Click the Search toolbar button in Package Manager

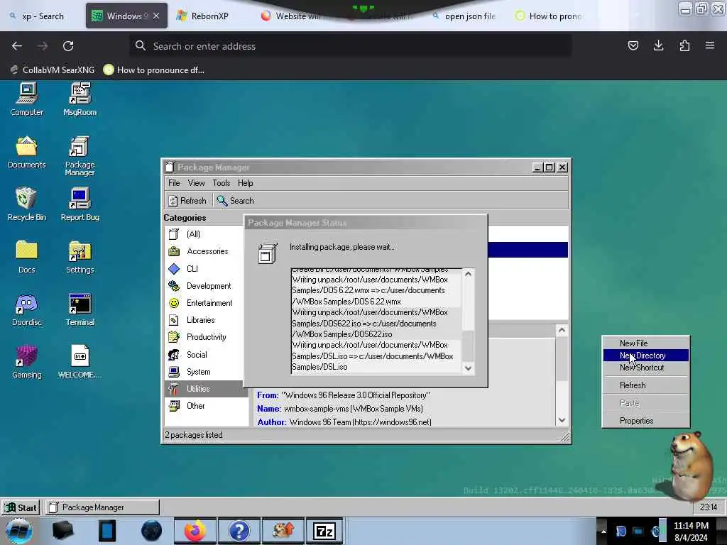tap(236, 201)
